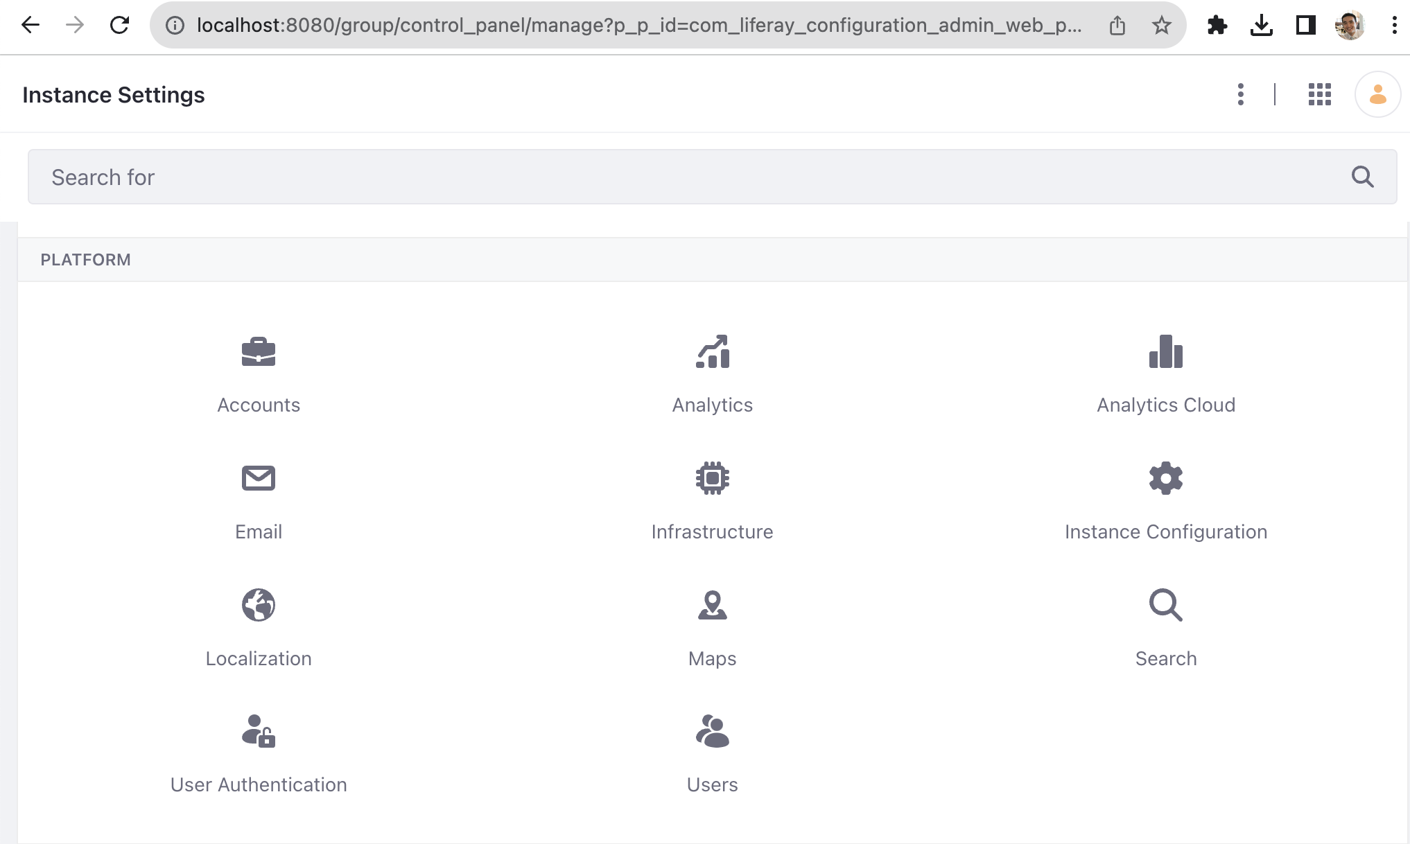The width and height of the screenshot is (1410, 844).
Task: Open the Analytics chart icon
Action: click(712, 352)
